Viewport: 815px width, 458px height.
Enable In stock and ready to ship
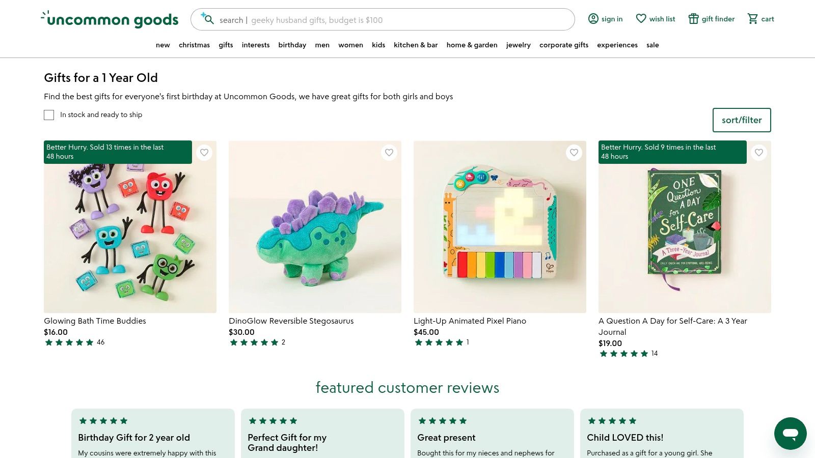click(49, 115)
